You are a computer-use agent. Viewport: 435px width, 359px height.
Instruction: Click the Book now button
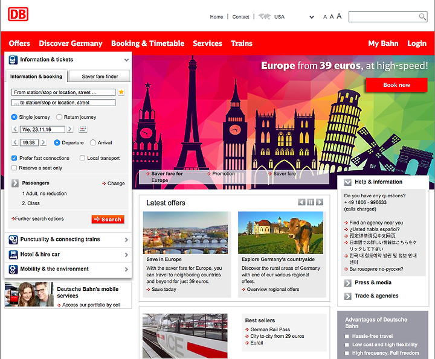click(x=396, y=84)
